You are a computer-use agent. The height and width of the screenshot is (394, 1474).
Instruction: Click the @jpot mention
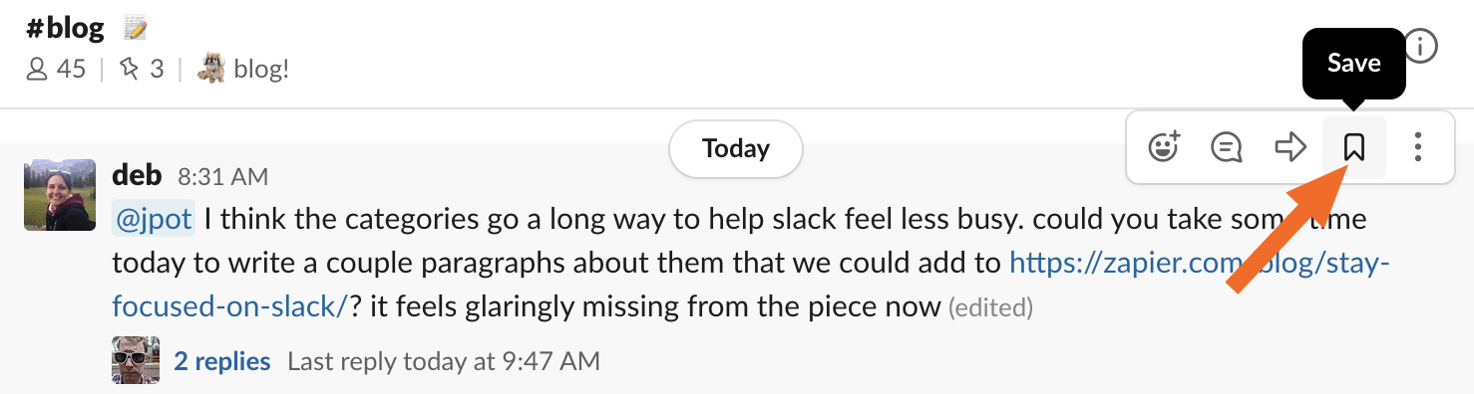(x=155, y=219)
